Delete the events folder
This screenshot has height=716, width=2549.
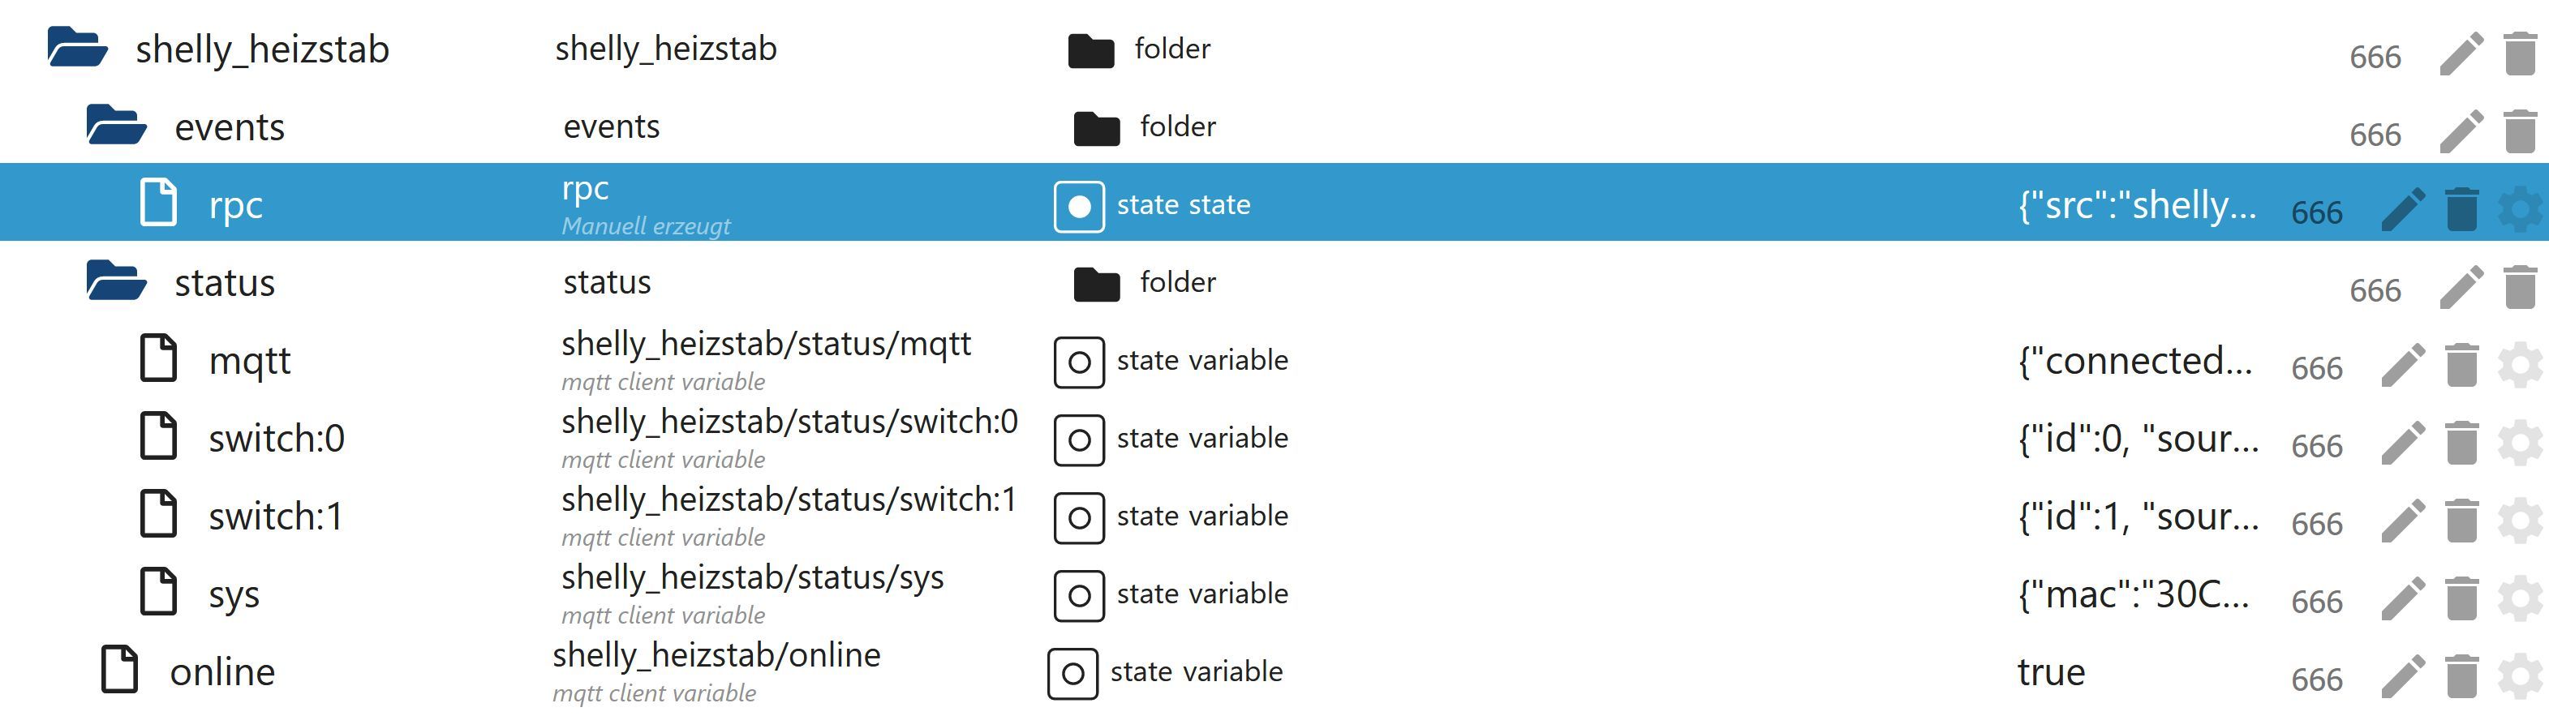tap(2519, 131)
